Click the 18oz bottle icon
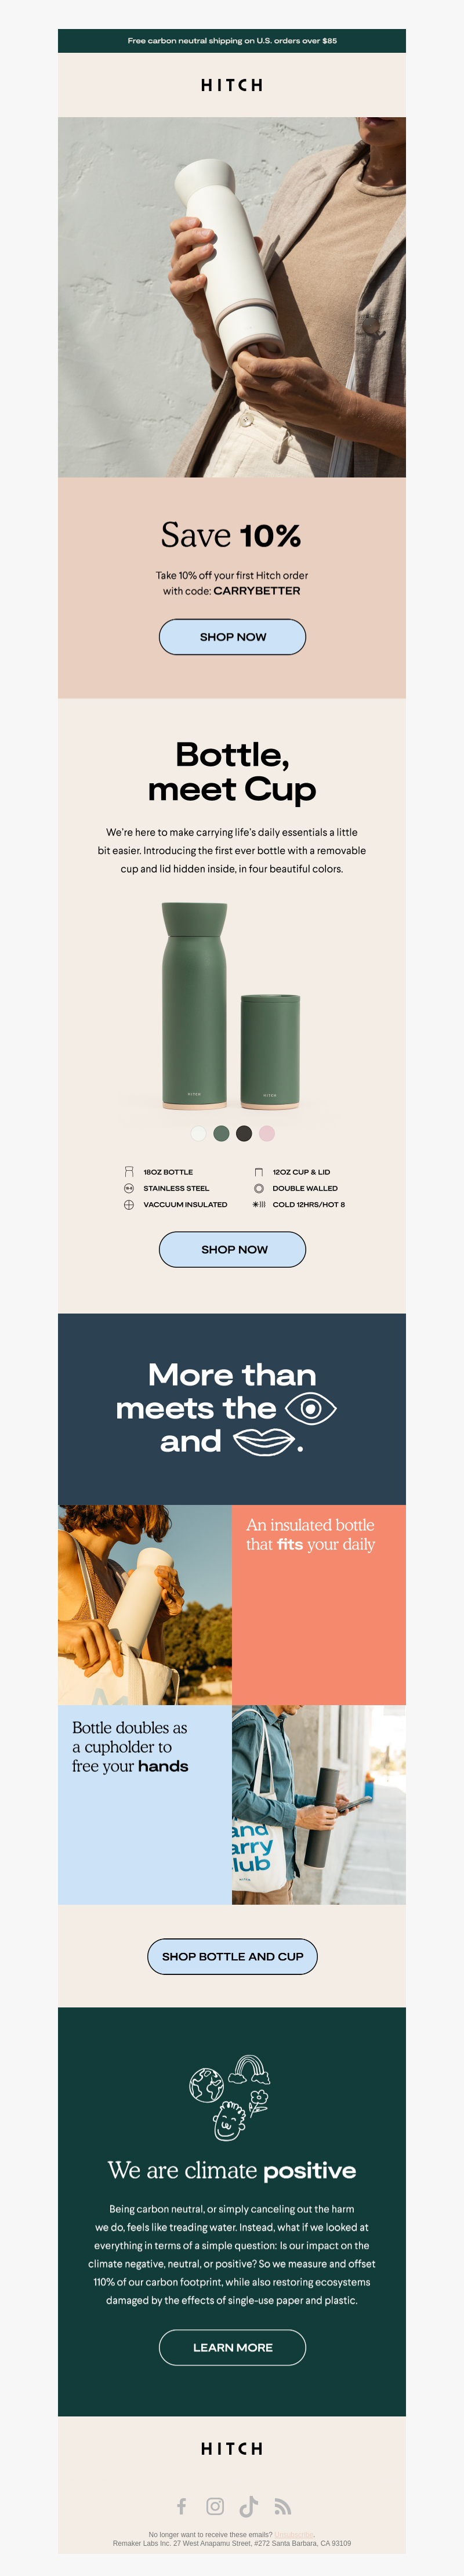This screenshot has height=2576, width=464. pyautogui.click(x=129, y=1172)
